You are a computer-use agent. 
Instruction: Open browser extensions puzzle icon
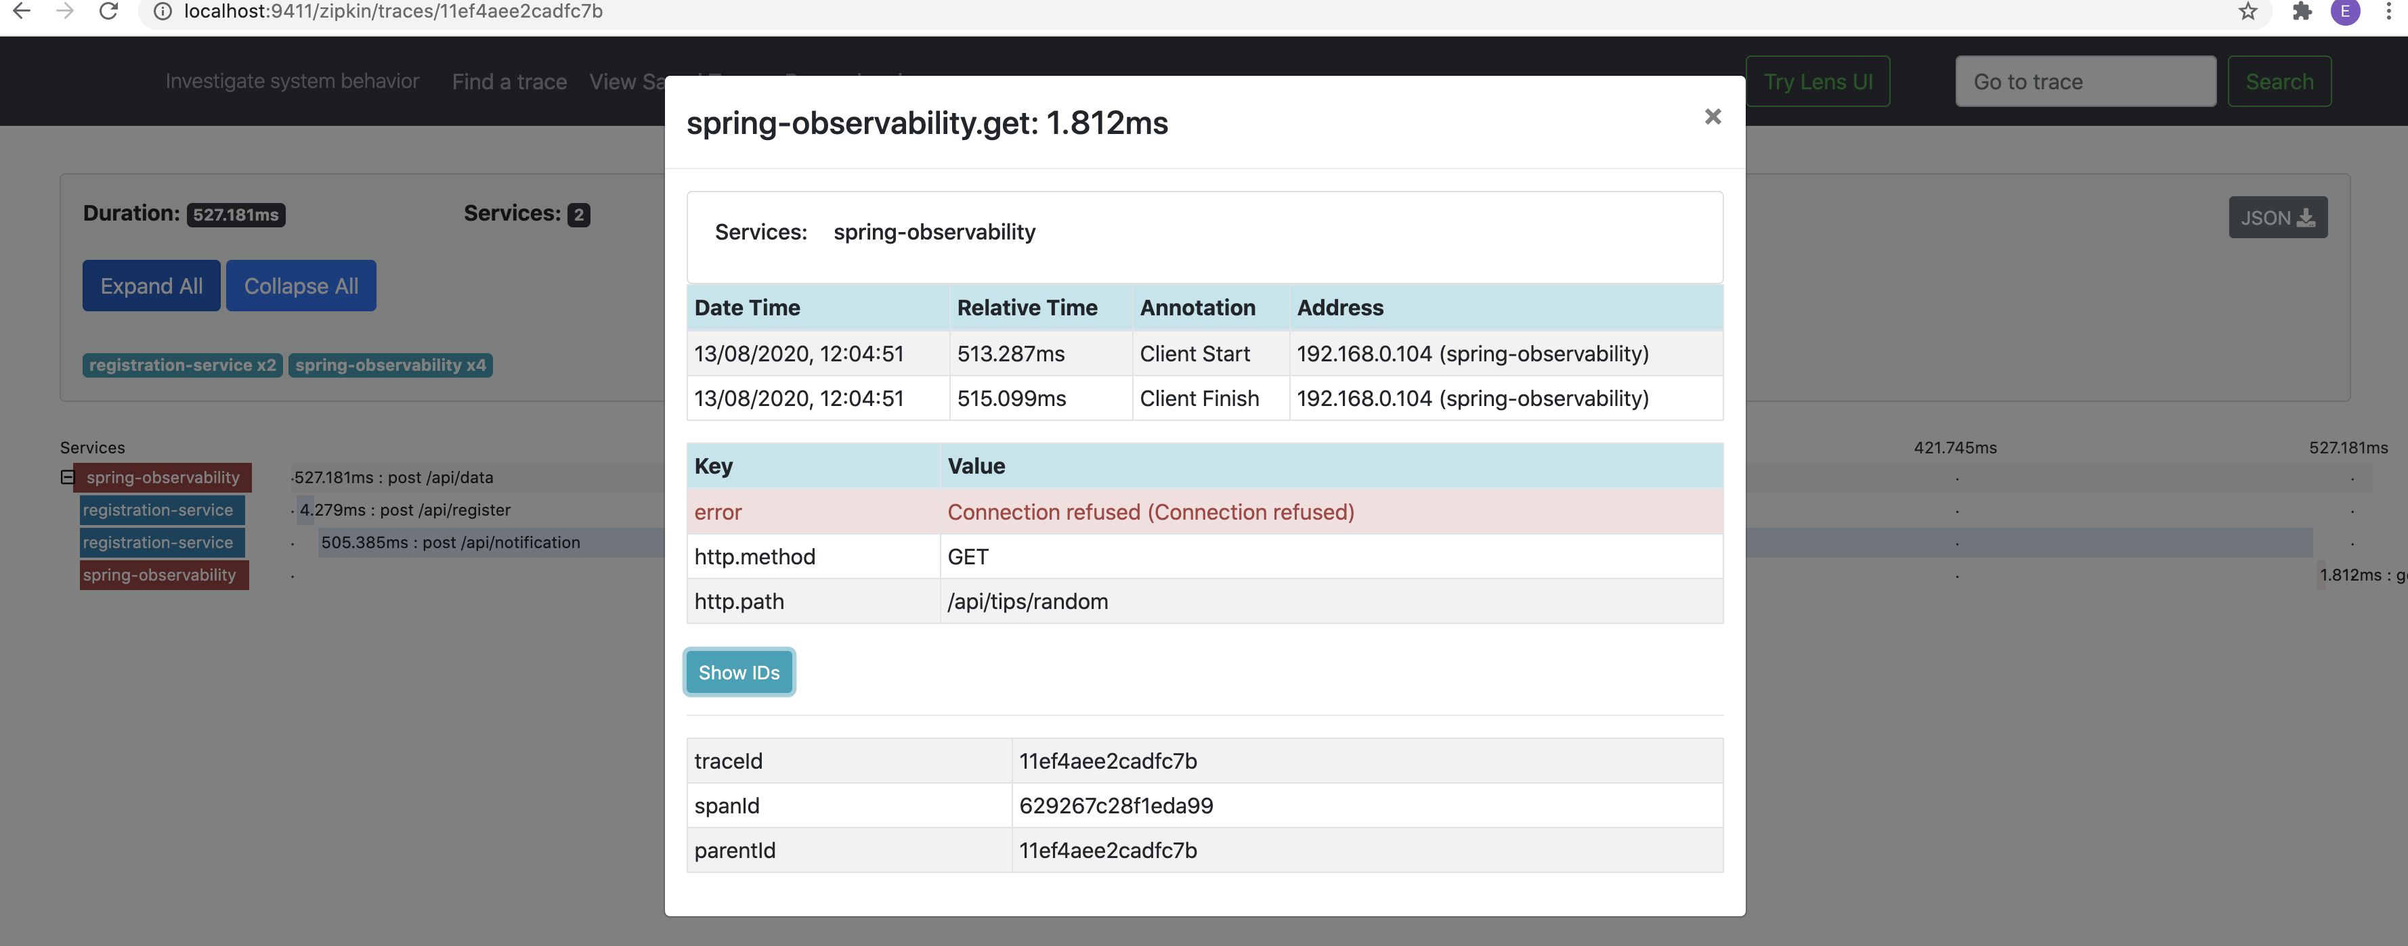(2302, 12)
